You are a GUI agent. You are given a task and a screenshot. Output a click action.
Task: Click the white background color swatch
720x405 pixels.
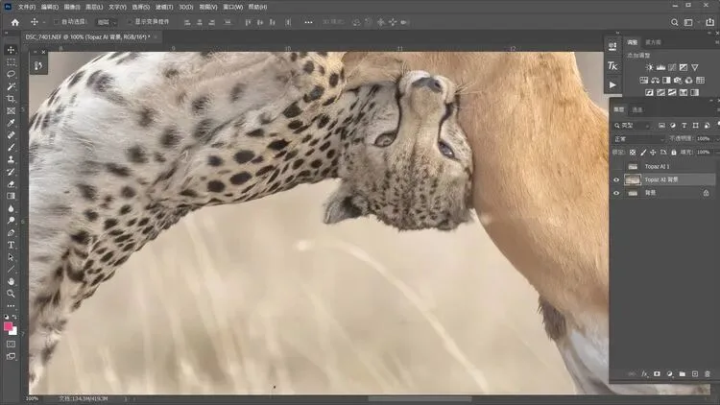pyautogui.click(x=14, y=331)
